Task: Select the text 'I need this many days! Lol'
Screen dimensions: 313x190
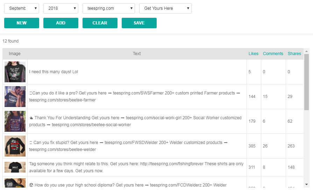Action: pos(54,72)
